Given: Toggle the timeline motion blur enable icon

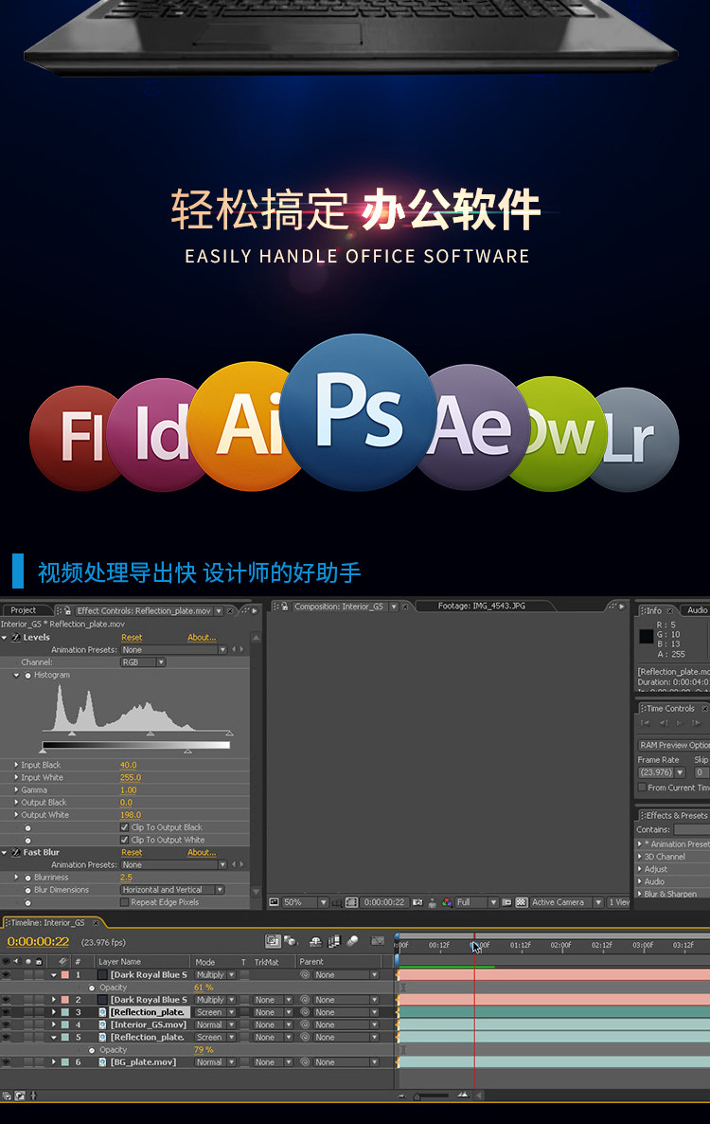Looking at the screenshot, I should (352, 941).
